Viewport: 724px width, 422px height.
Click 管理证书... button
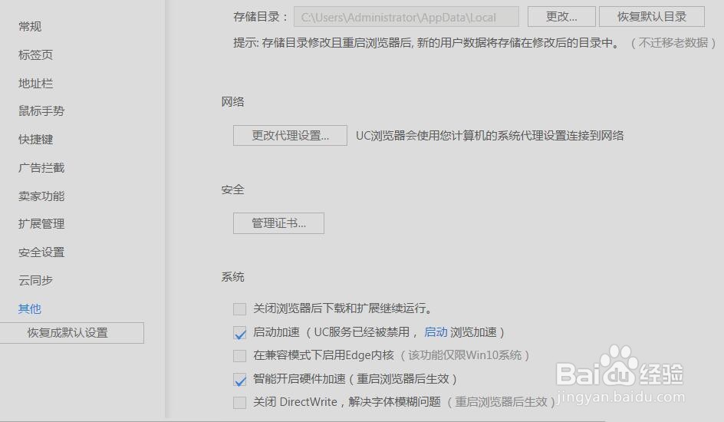pos(278,223)
